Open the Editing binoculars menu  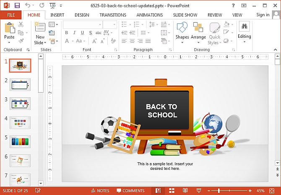(x=244, y=32)
